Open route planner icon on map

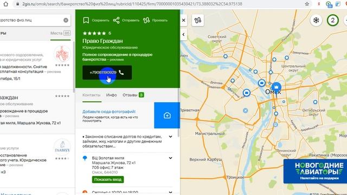(198, 21)
